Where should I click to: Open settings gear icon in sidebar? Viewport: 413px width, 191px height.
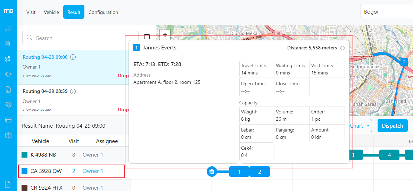8,105
